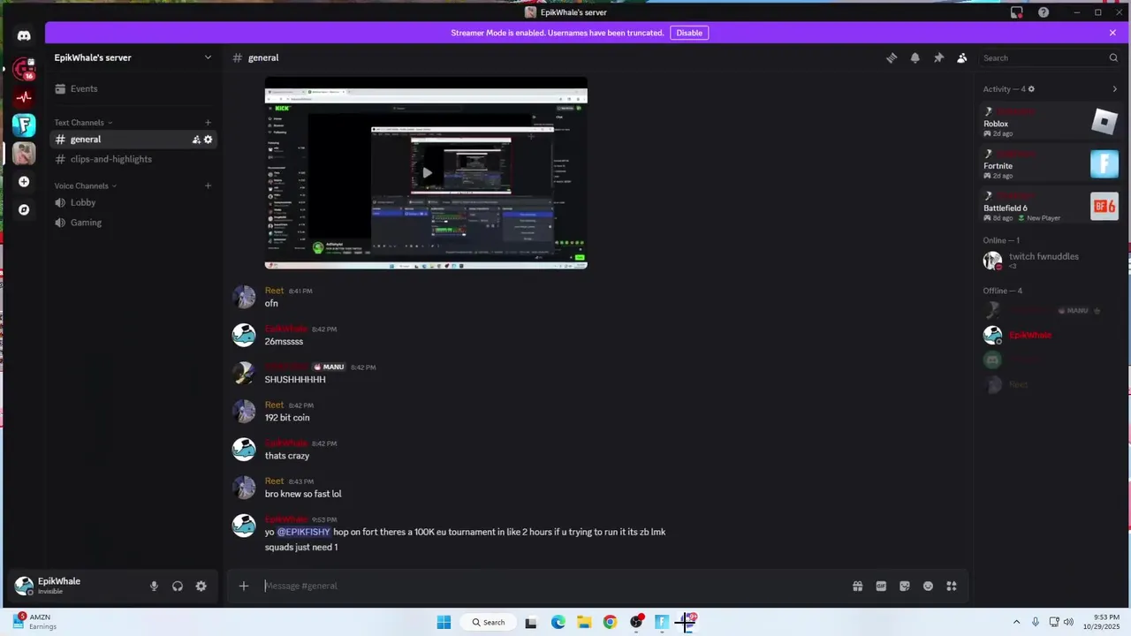Open the AMZN Earnings widget
This screenshot has height=636, width=1131.
point(35,622)
